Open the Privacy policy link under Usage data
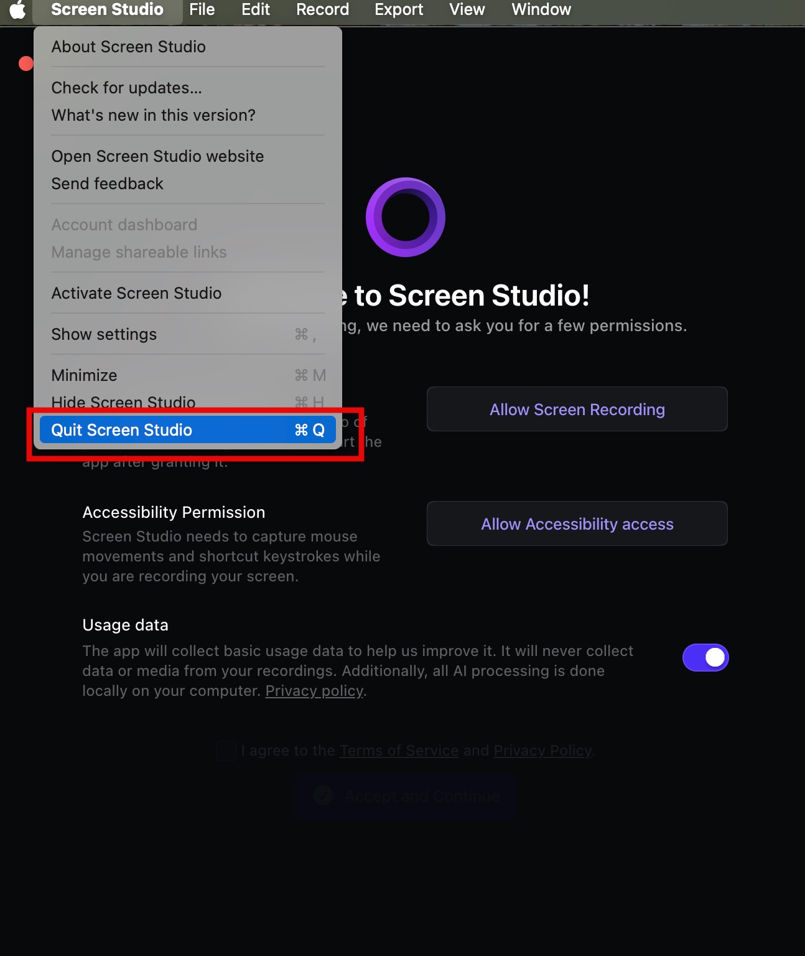Screen dimensions: 805x956 pos(314,691)
